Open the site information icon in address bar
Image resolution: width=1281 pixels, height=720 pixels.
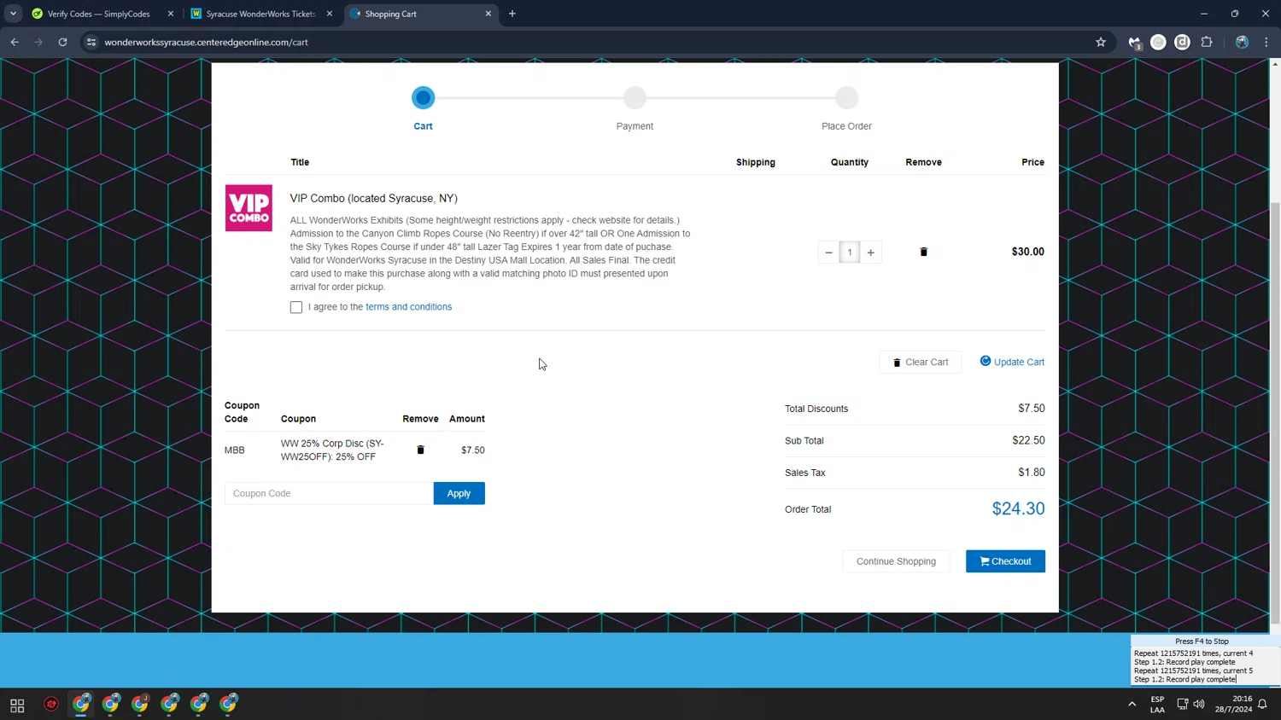click(91, 42)
